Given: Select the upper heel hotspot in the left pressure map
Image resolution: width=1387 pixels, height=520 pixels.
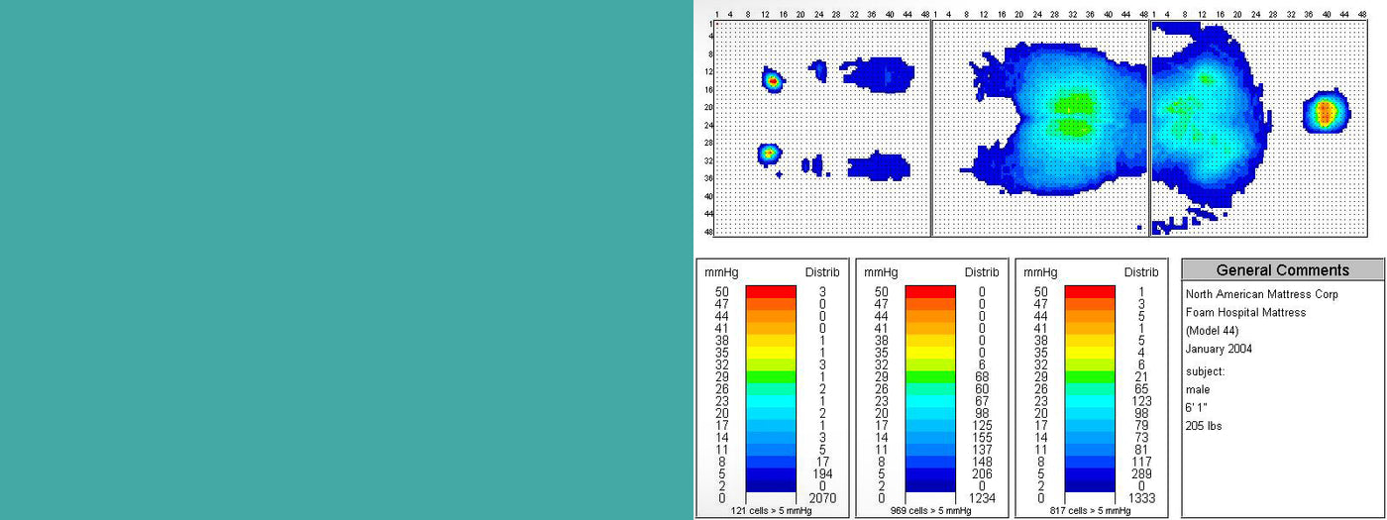Looking at the screenshot, I should 773,80.
